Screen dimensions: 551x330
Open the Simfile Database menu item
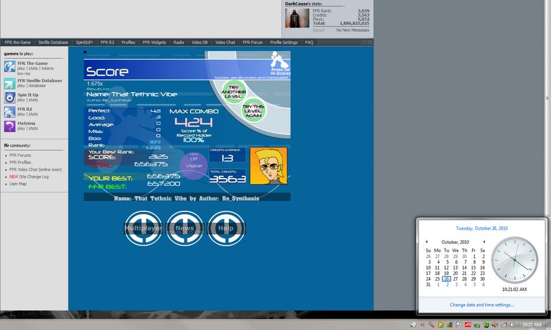click(x=53, y=43)
